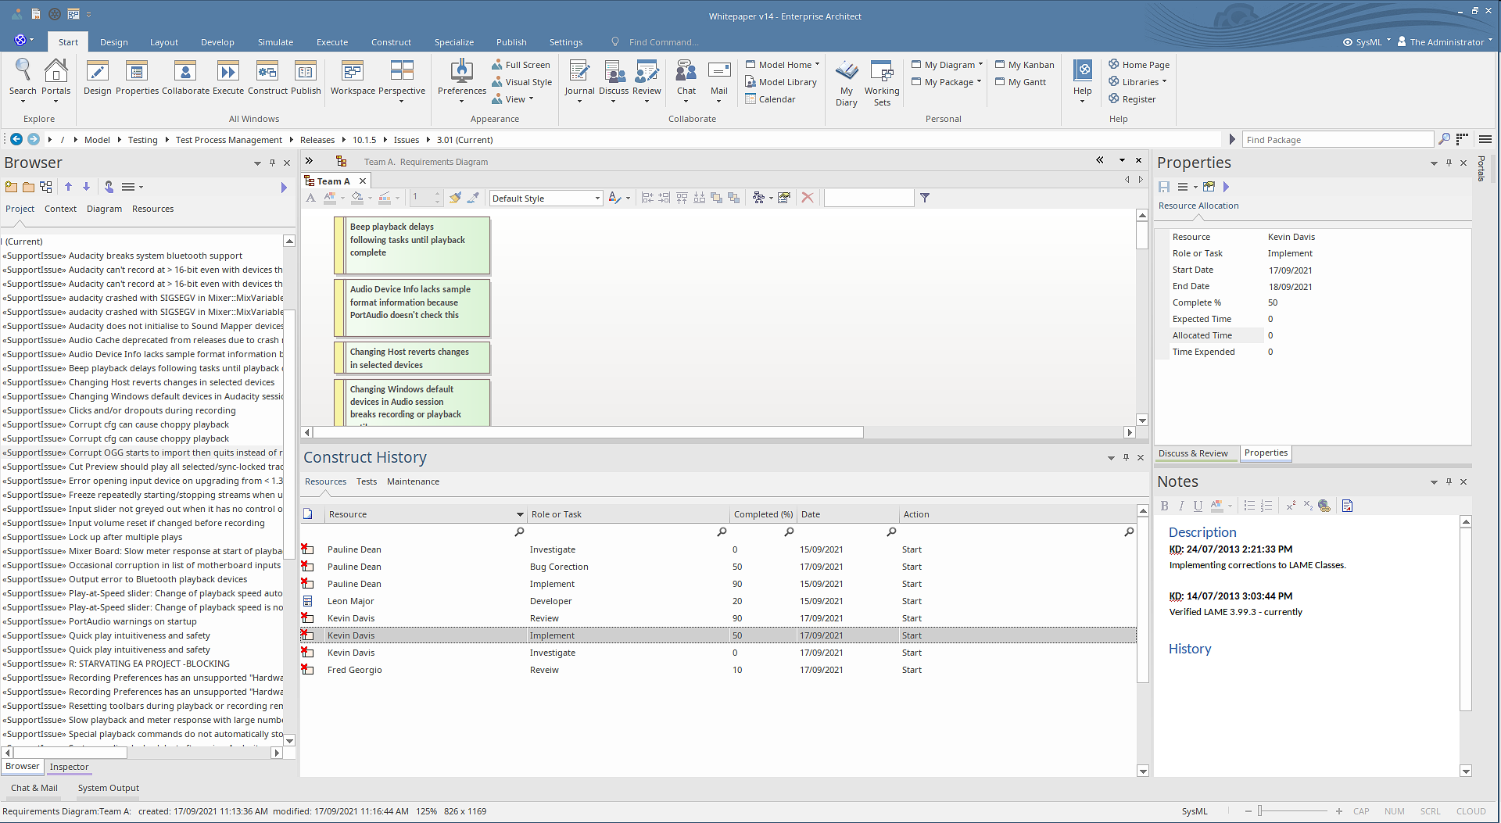Toggle underline formatting in Notes

pyautogui.click(x=1198, y=506)
